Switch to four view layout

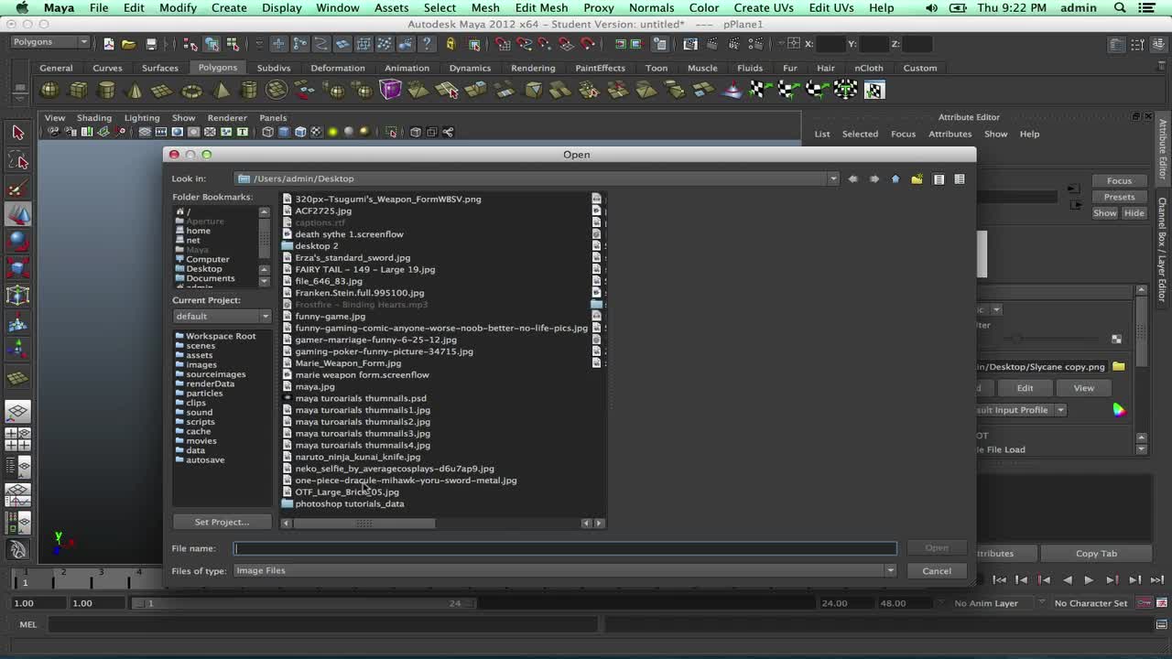coord(17,439)
